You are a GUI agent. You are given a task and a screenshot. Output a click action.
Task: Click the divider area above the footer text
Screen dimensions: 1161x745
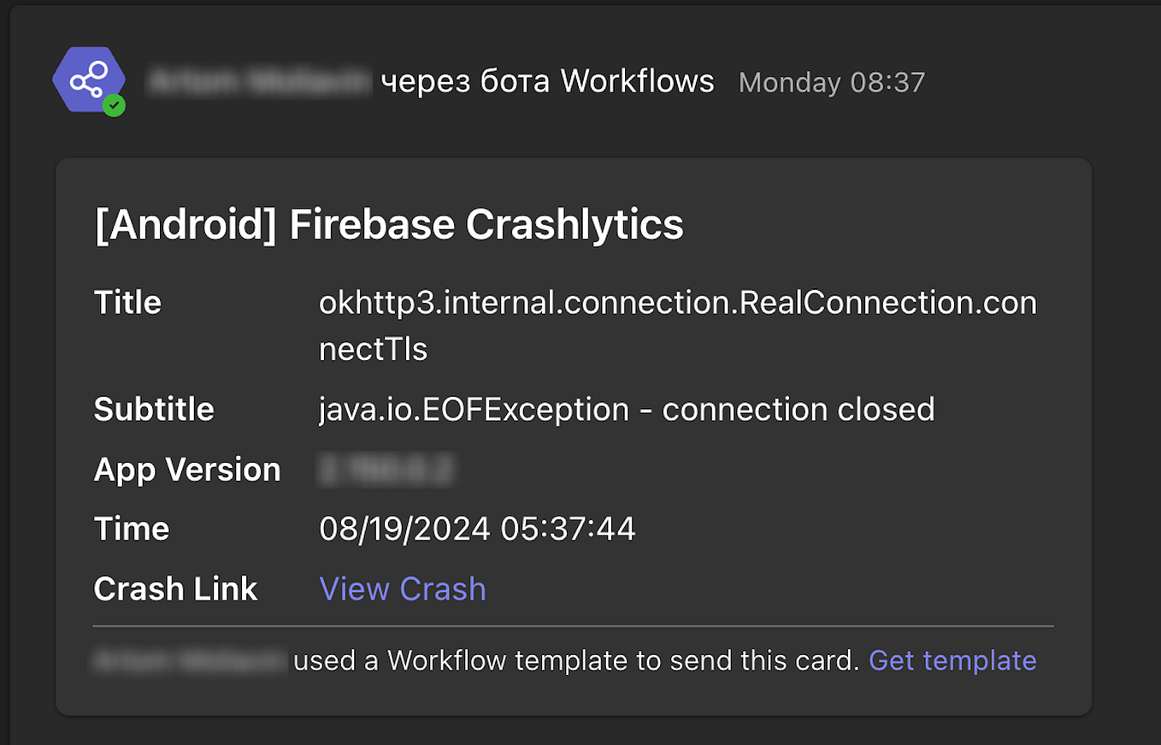point(573,626)
